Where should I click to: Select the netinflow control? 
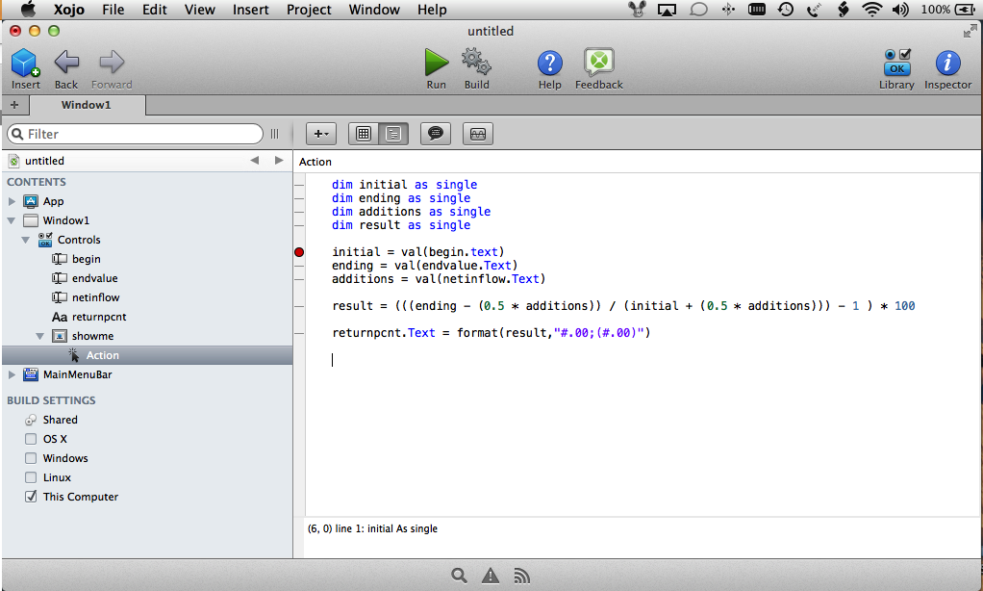click(95, 297)
